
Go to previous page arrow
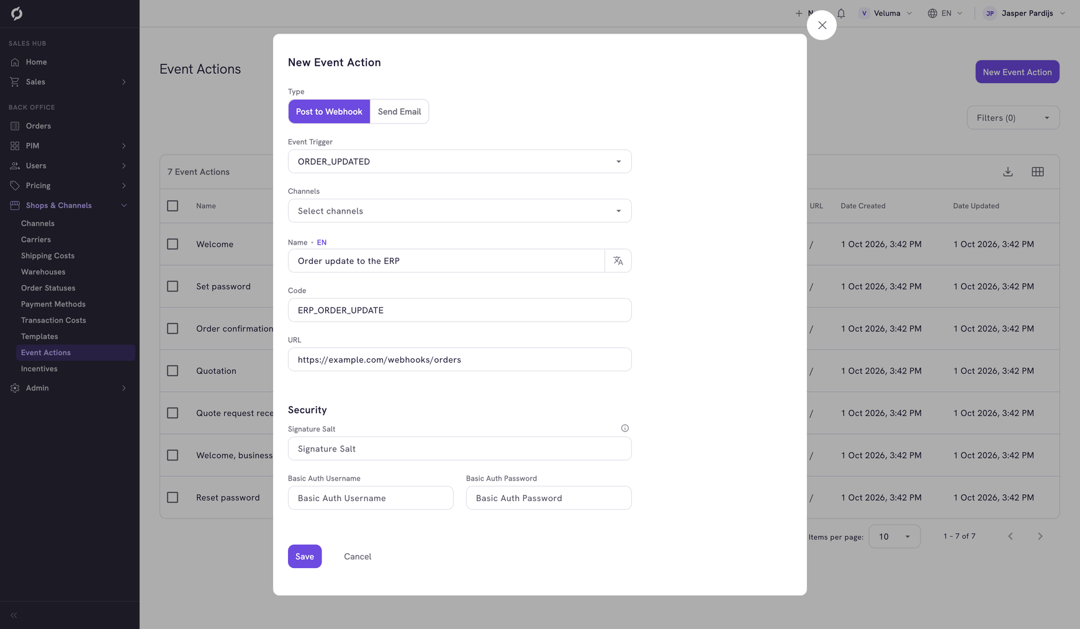[x=1010, y=536]
